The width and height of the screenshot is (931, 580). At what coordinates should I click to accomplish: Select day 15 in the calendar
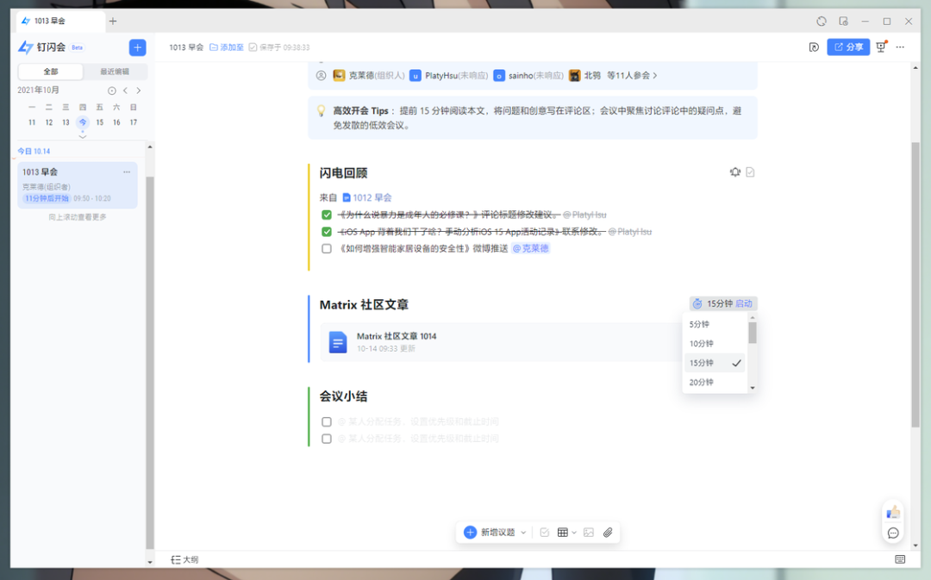tap(100, 122)
